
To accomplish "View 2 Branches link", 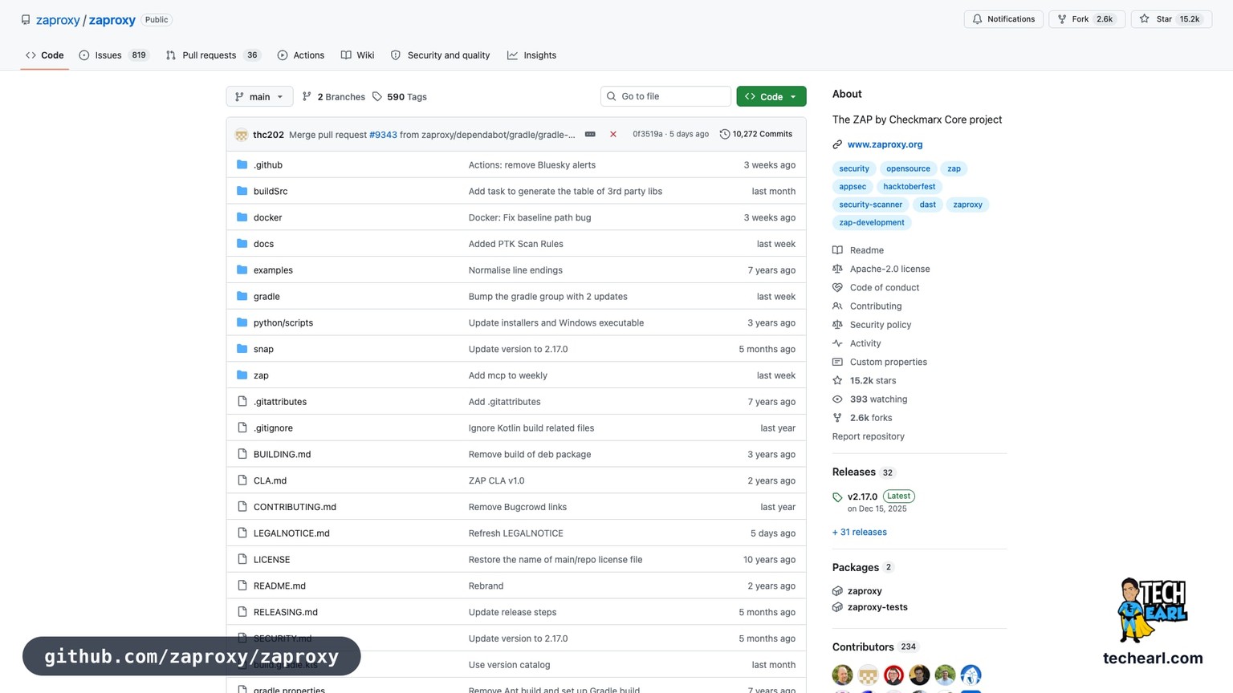I will pos(333,97).
